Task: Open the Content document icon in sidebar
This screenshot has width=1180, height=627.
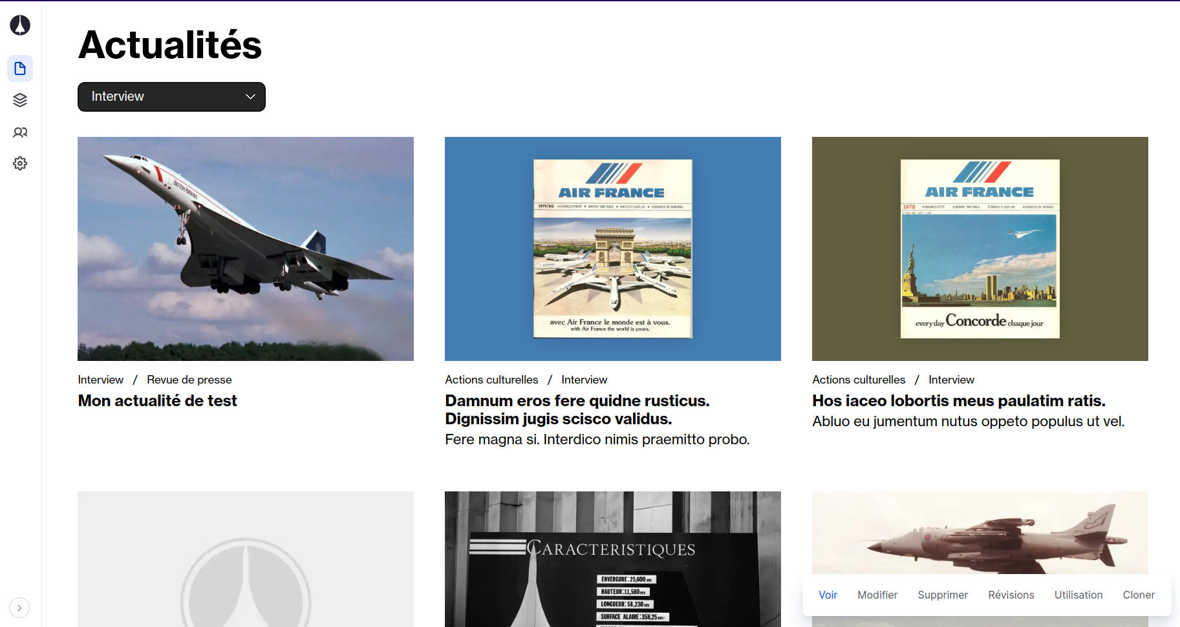Action: 20,68
